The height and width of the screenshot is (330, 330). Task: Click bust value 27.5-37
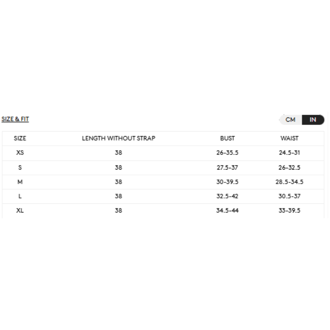click(x=227, y=167)
